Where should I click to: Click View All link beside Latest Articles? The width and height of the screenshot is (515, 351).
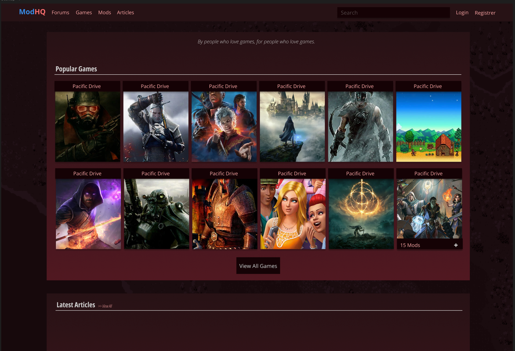[105, 306]
